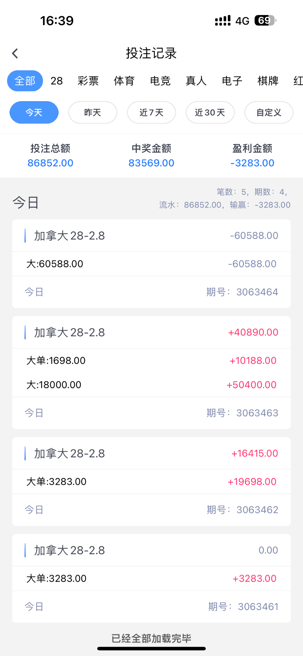Tap the 投注总额 amount 86852.00
Viewport: 303px width, 656px height.
(50, 163)
